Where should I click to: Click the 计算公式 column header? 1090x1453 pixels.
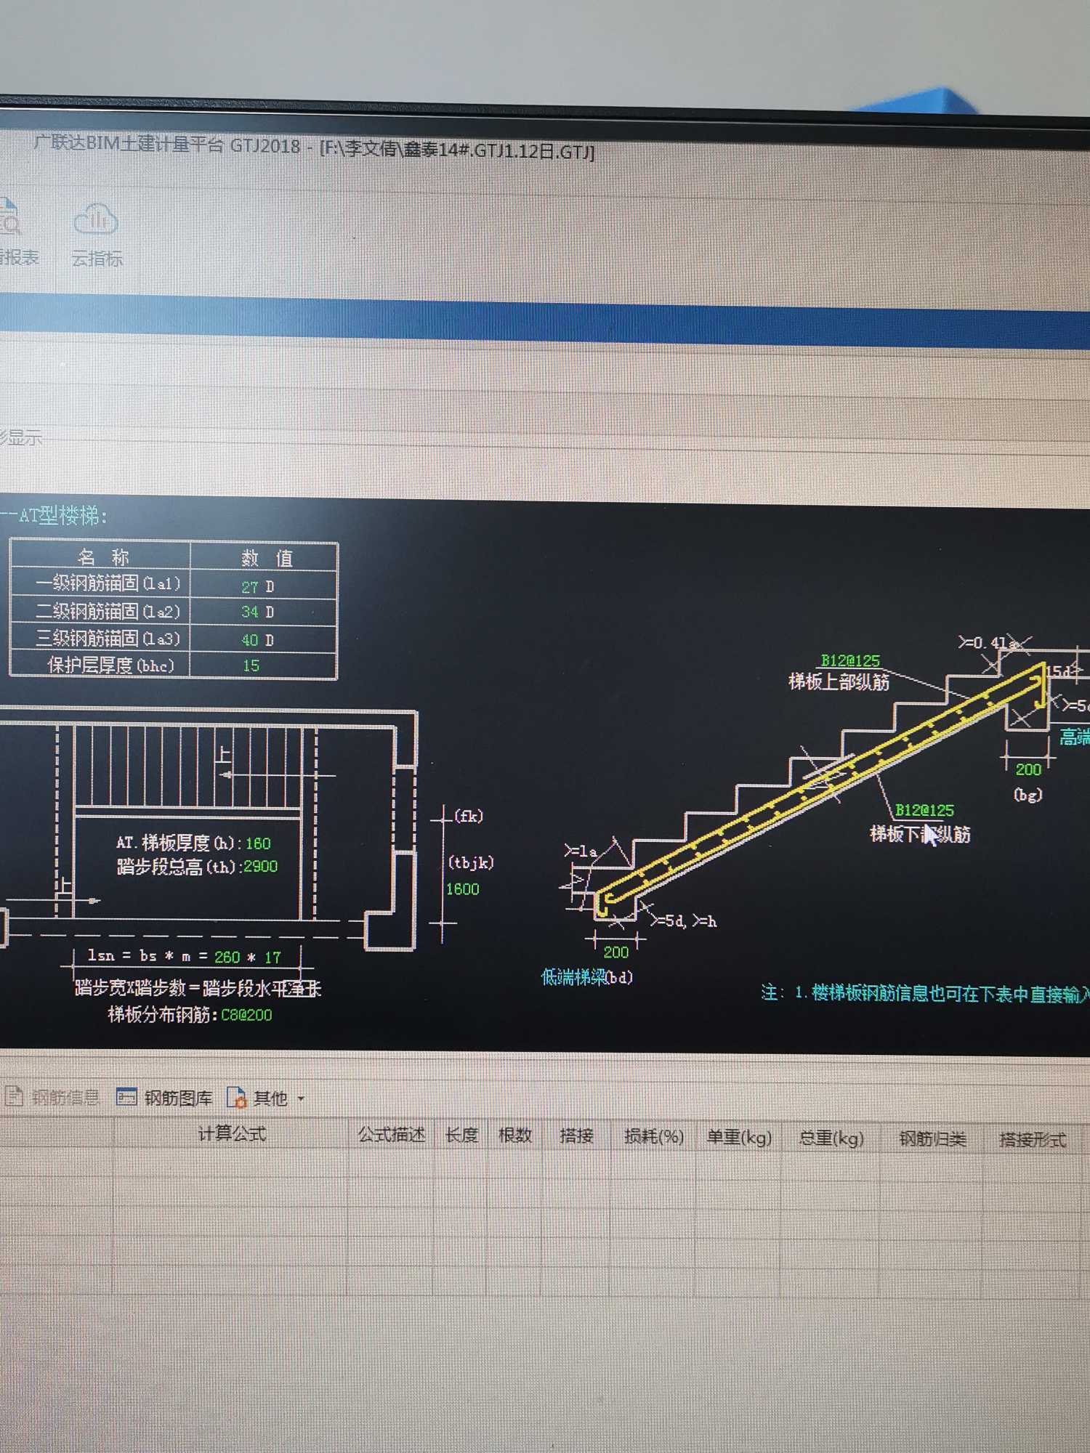232,1133
